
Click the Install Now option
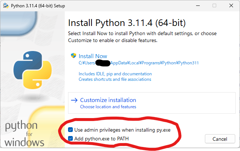pos(93,56)
